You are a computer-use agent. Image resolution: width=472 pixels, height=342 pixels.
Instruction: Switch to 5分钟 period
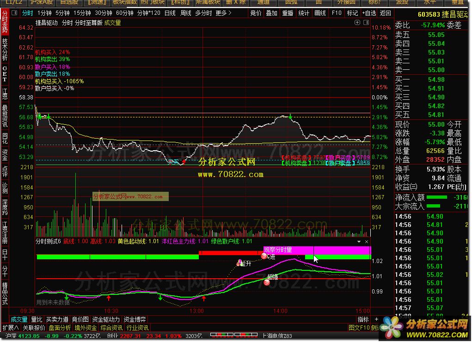coord(62,13)
